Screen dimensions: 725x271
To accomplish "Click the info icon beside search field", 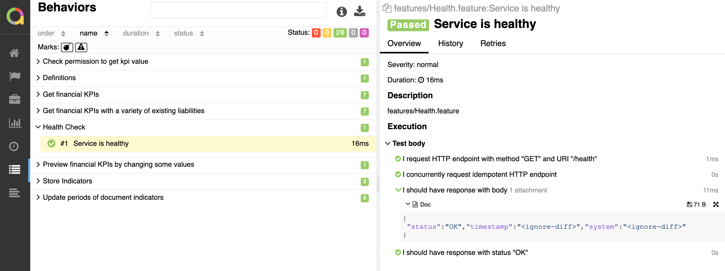I will (341, 12).
